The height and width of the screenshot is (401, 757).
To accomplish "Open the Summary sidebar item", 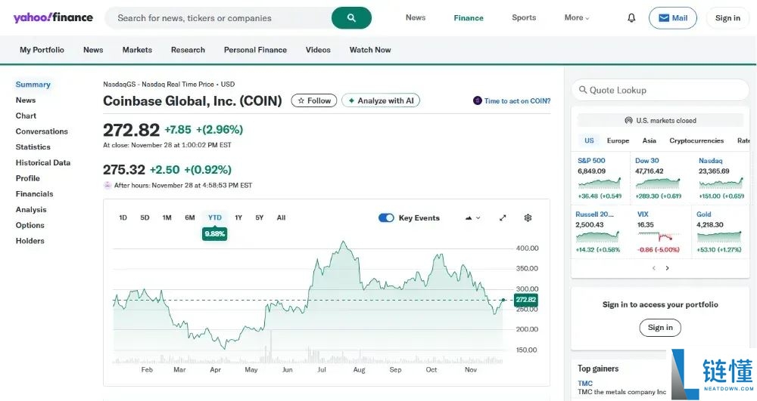I will pyautogui.click(x=33, y=85).
